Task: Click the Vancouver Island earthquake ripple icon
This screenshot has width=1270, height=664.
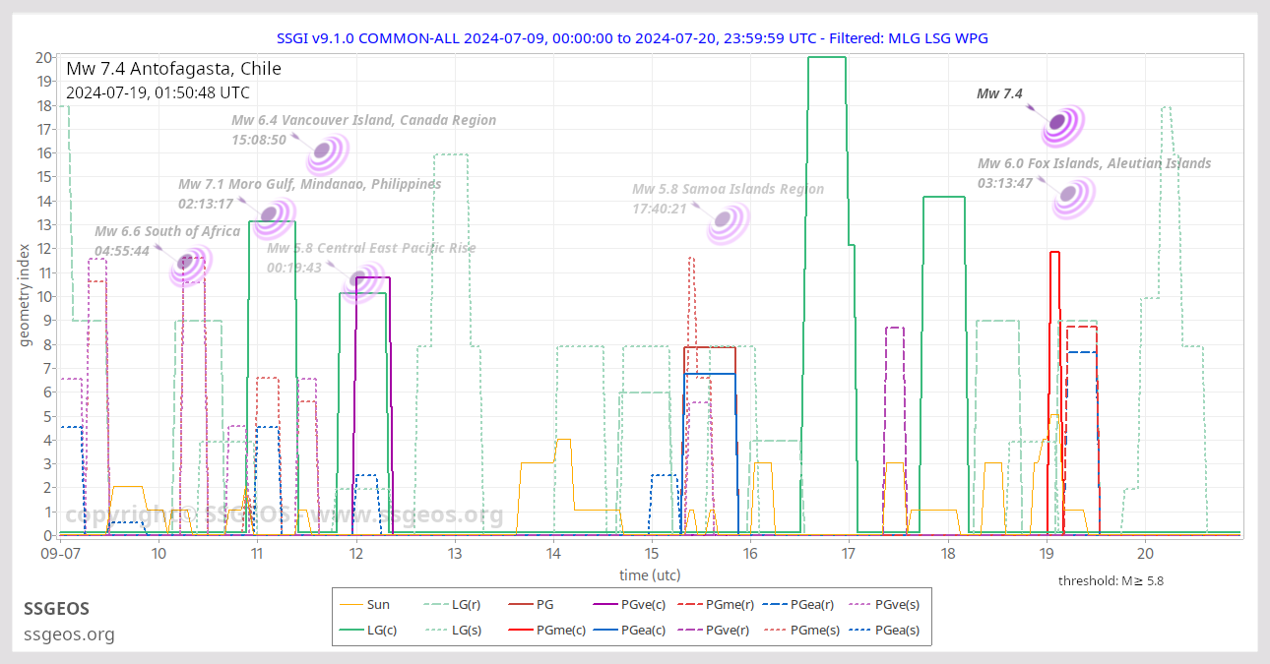Action: pos(322,154)
